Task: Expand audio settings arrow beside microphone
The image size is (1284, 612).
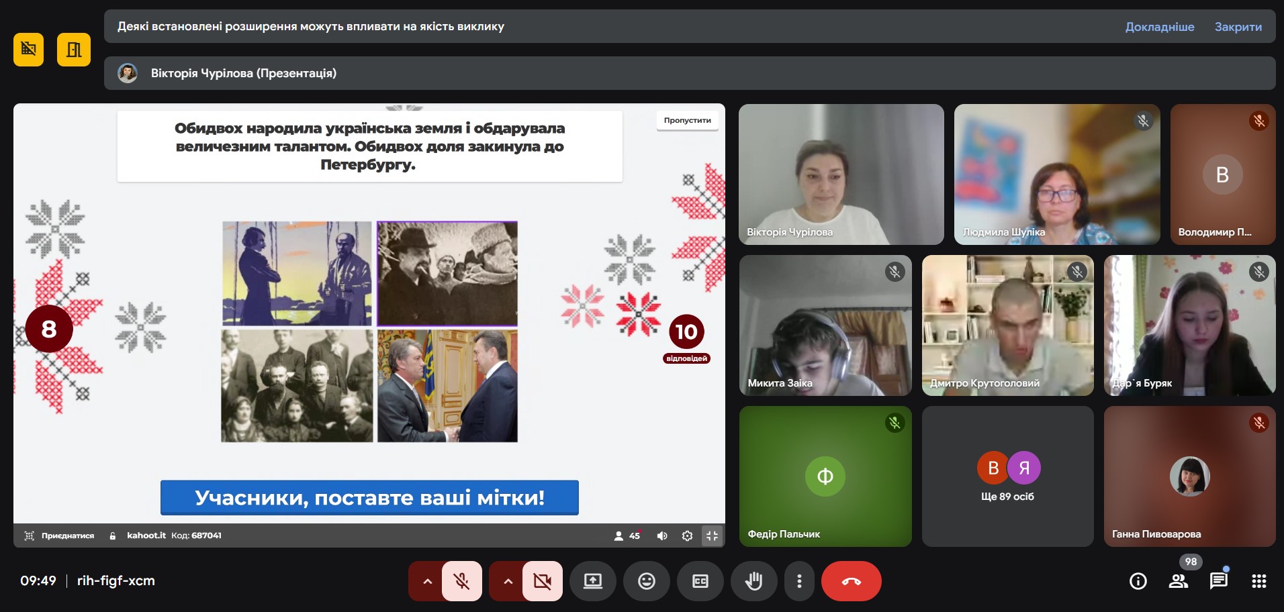Action: point(427,581)
